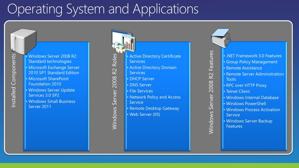Click the roles chart and gears icon
This screenshot has height=168, width=299.
point(124,41)
